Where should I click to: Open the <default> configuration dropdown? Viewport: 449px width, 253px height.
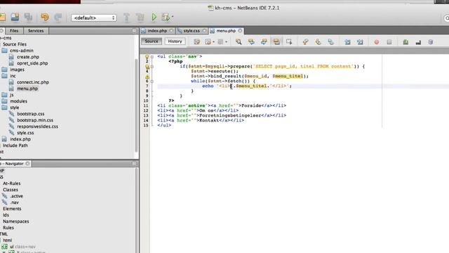[x=93, y=18]
